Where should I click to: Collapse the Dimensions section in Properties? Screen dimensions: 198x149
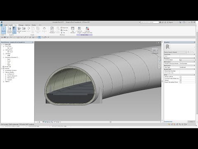[x=194, y=62]
